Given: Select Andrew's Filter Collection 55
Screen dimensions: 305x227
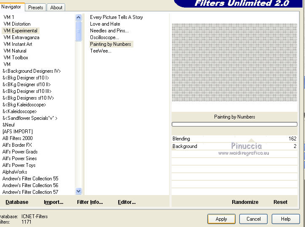Looking at the screenshot, I should (30, 179).
